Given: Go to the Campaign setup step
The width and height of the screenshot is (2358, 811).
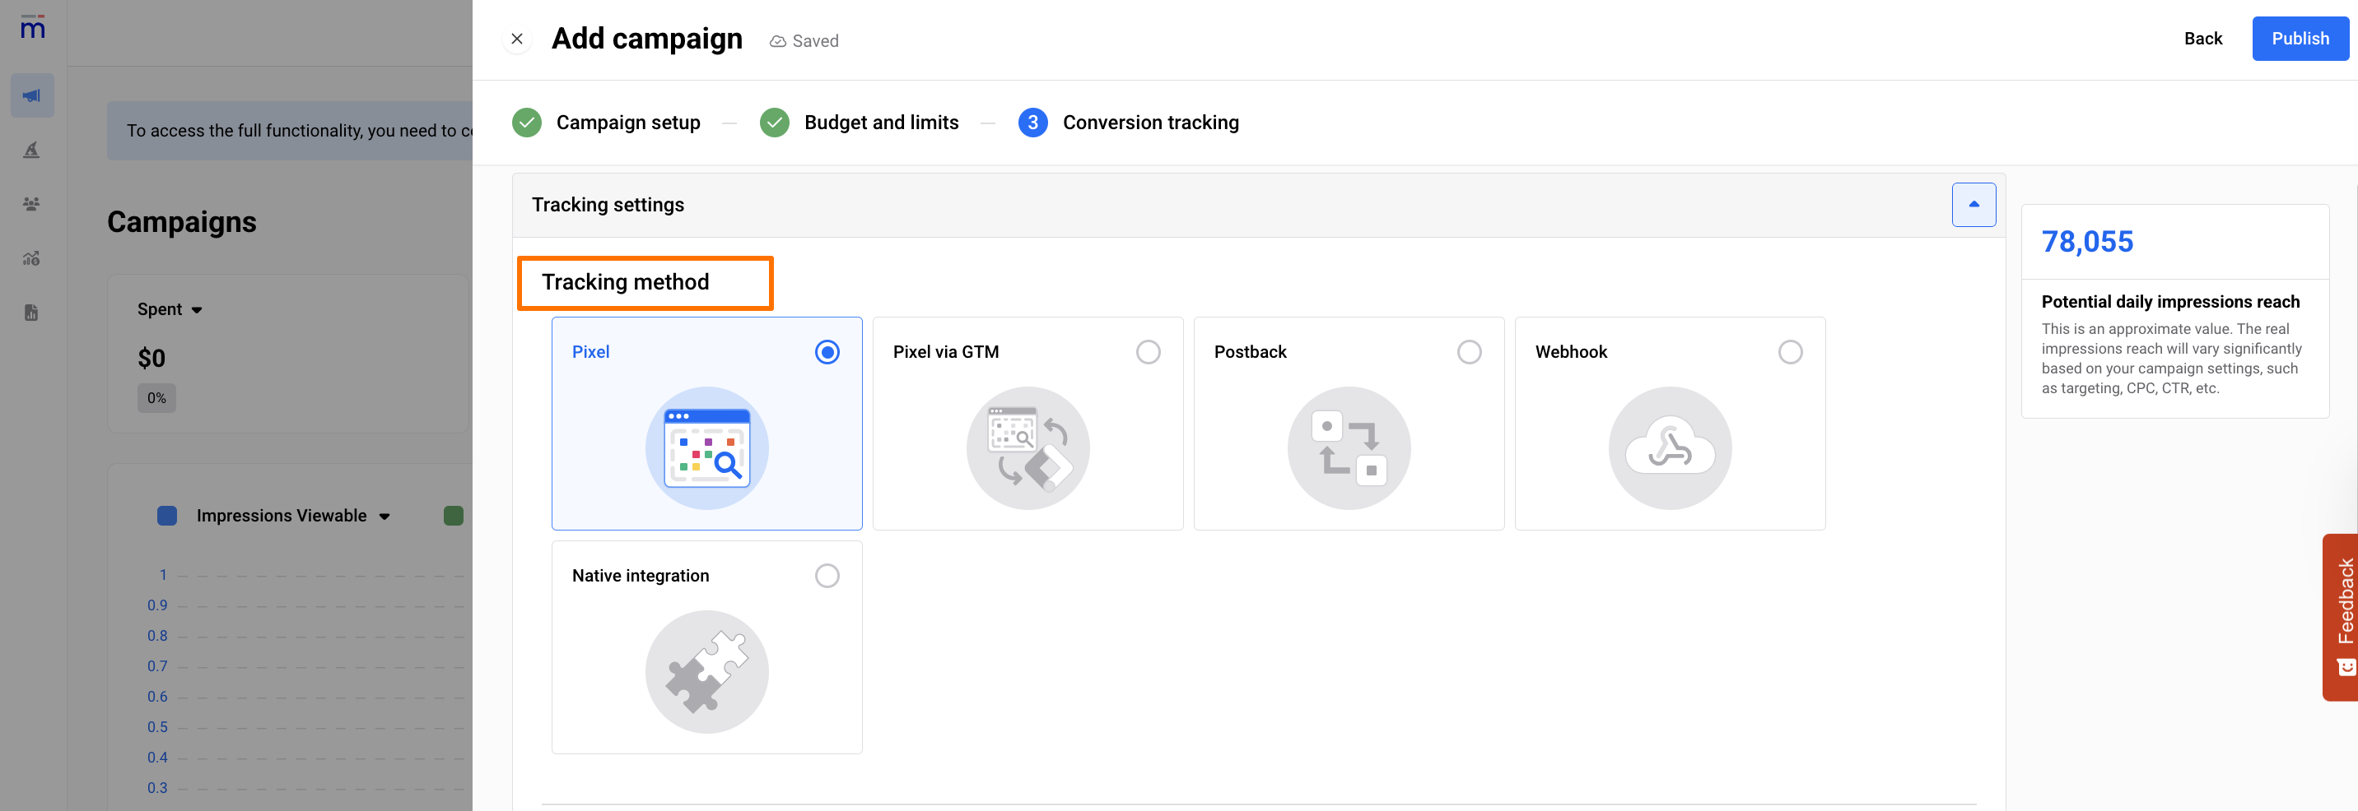Looking at the screenshot, I should coord(627,123).
